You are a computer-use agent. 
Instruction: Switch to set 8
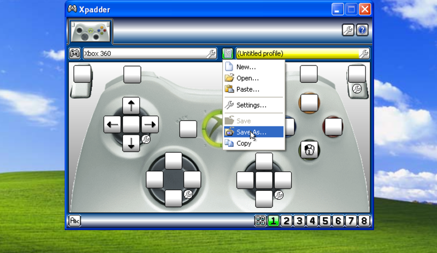pyautogui.click(x=364, y=221)
